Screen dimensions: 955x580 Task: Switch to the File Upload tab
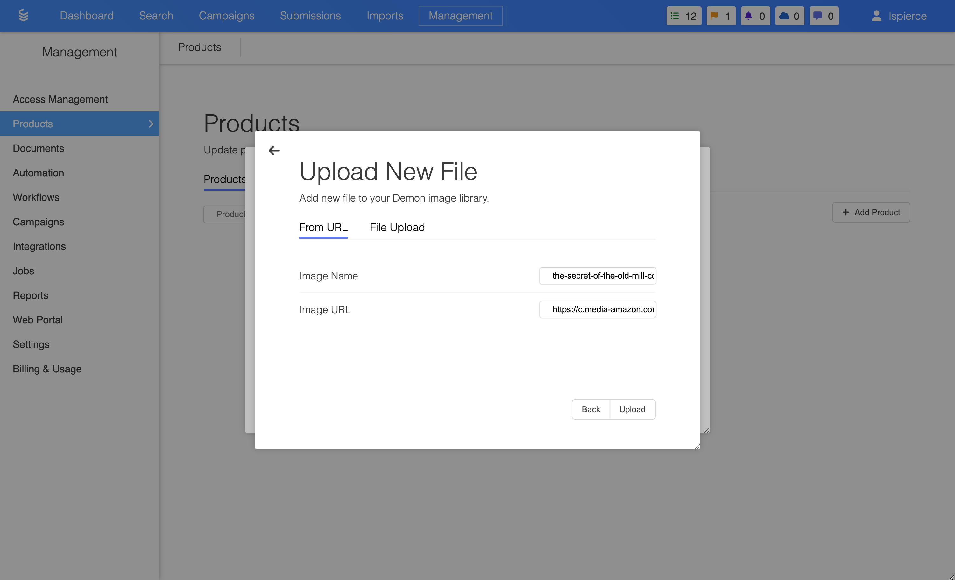pos(397,227)
